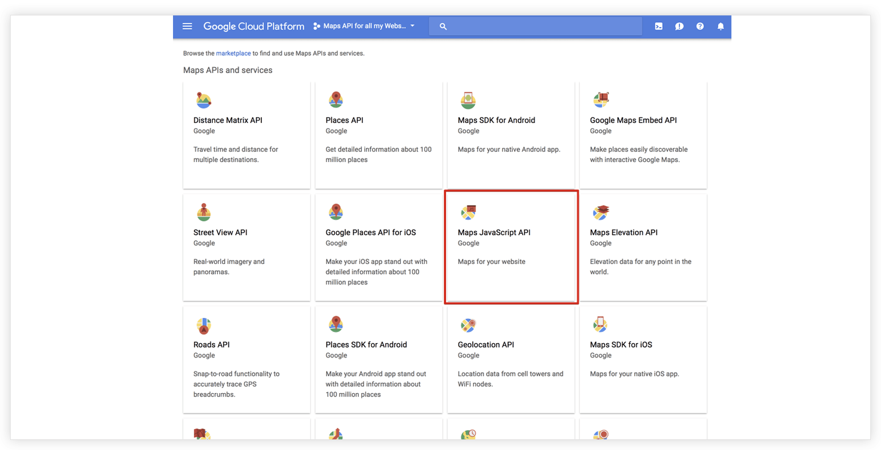Open the help question mark icon

click(700, 26)
